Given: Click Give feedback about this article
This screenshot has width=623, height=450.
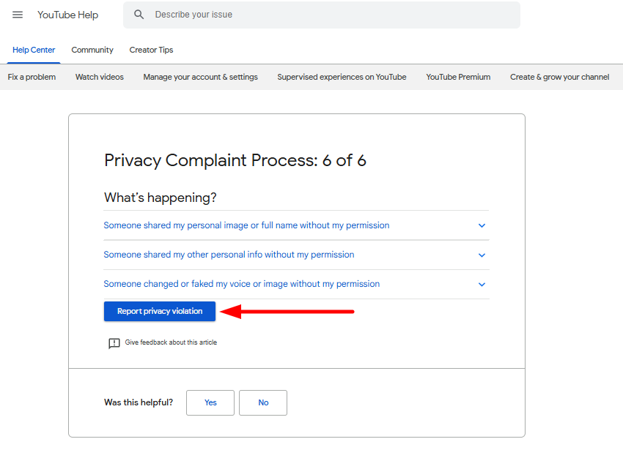Looking at the screenshot, I should pos(171,342).
